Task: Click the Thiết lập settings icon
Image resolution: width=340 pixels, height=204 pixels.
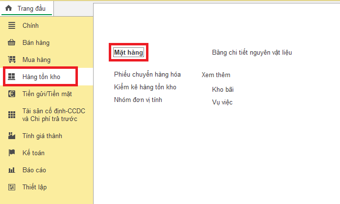Action: pos(12,187)
